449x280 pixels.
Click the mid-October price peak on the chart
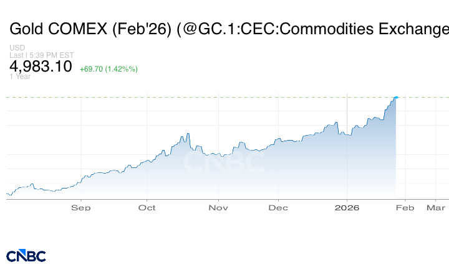tap(188, 134)
